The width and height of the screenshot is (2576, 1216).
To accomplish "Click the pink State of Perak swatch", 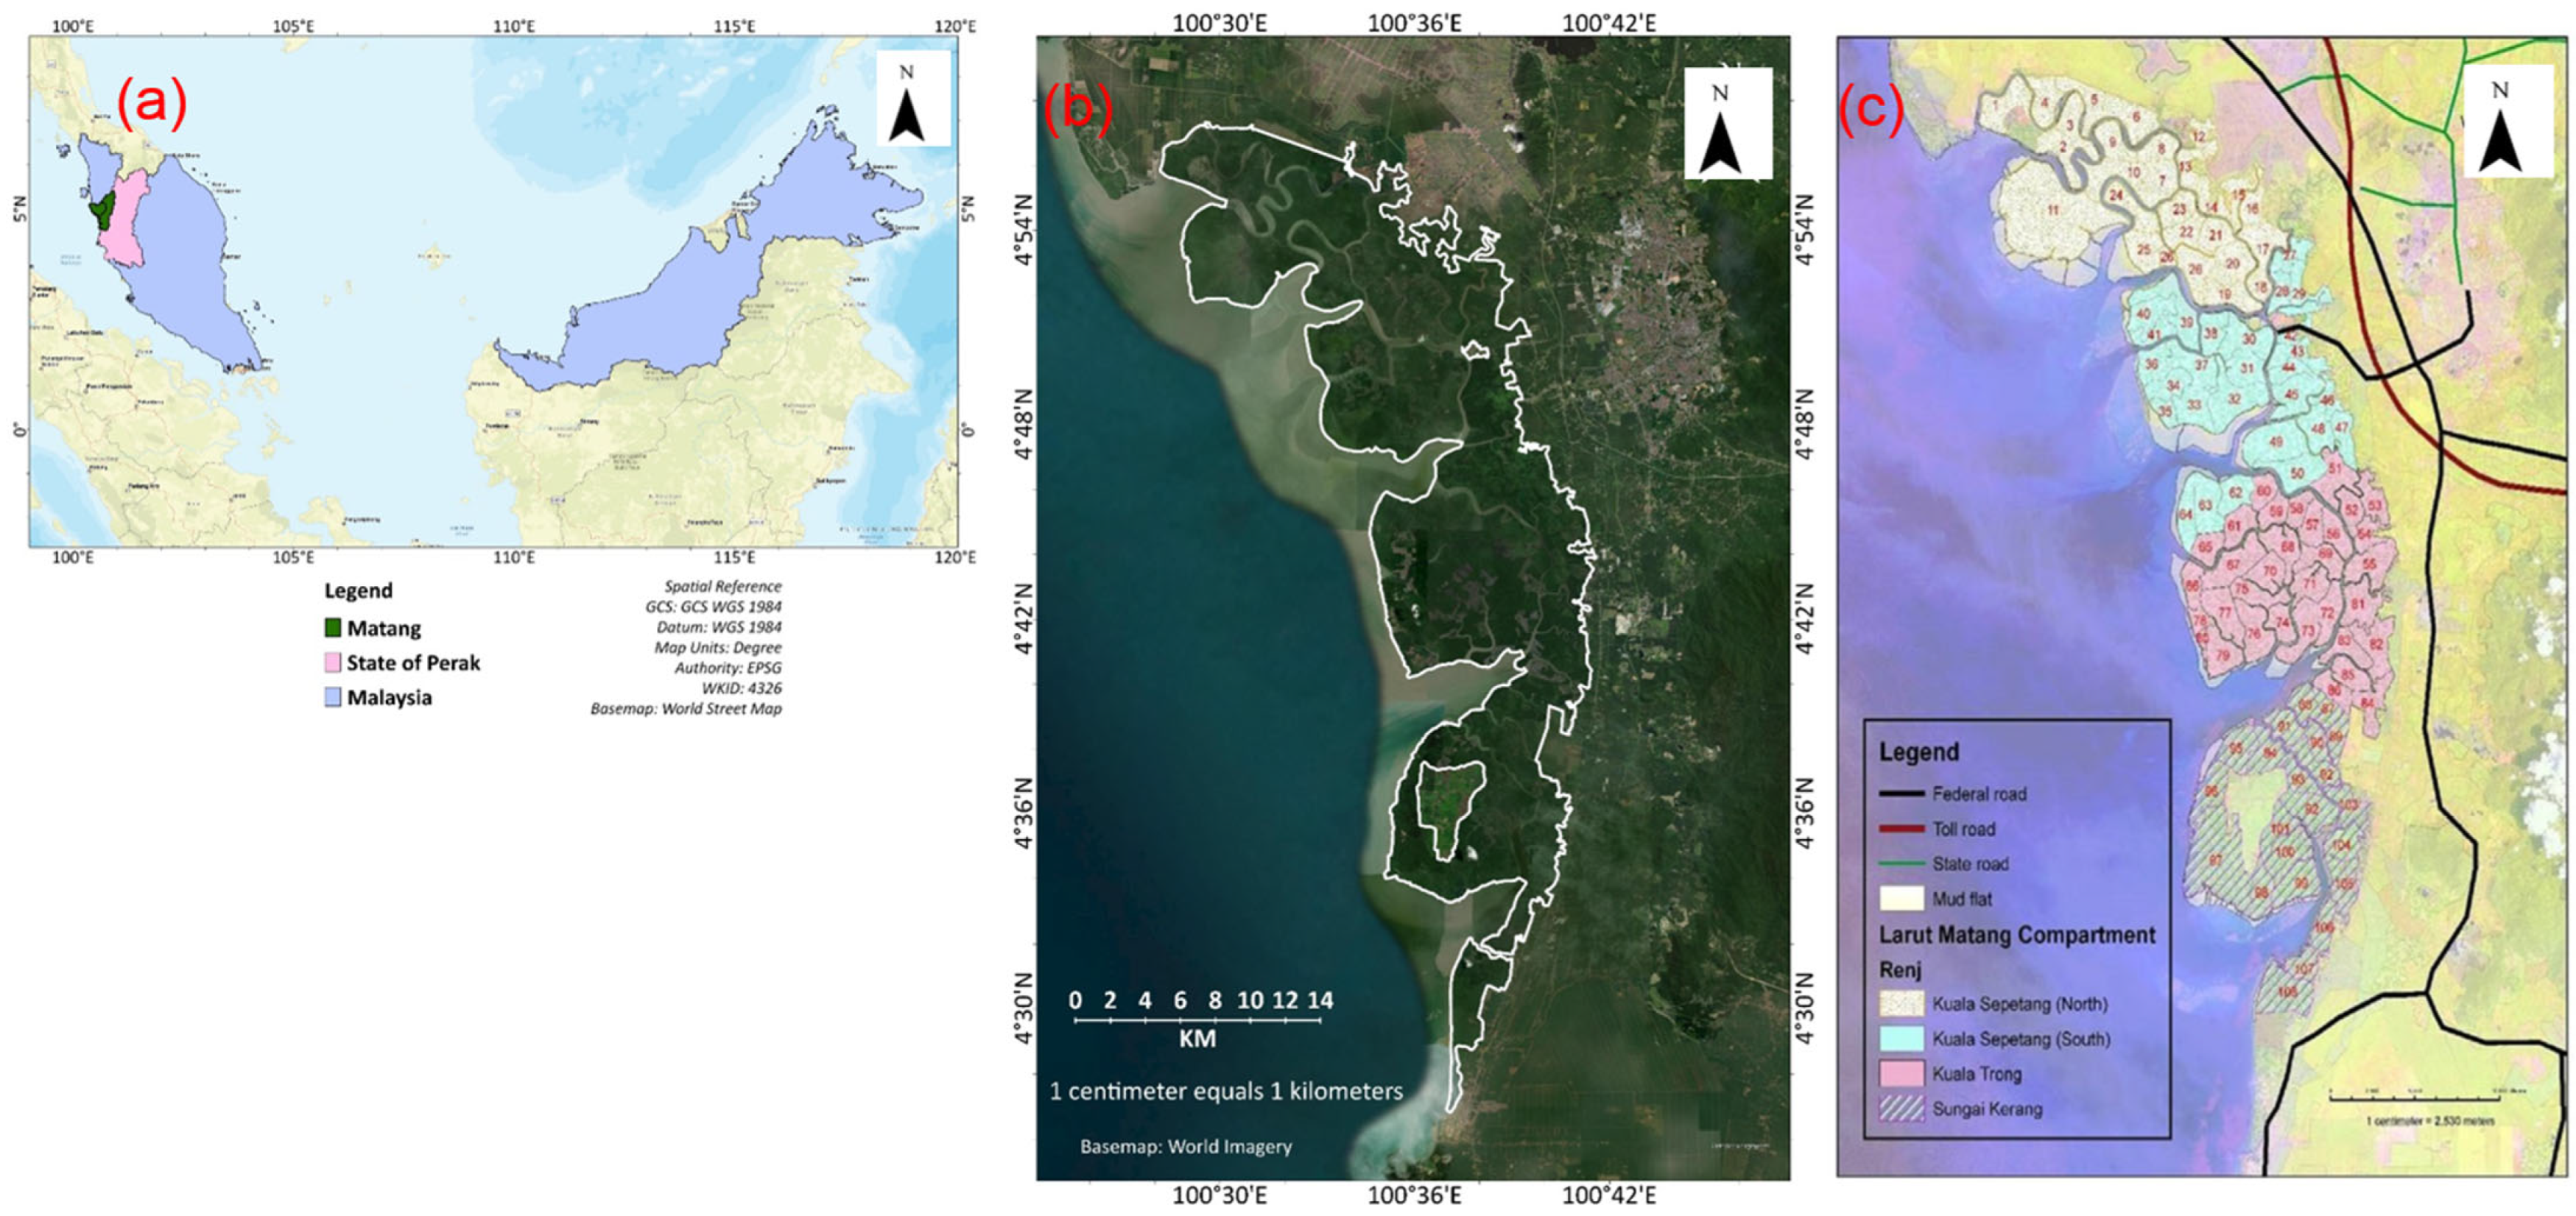I will pos(333,663).
